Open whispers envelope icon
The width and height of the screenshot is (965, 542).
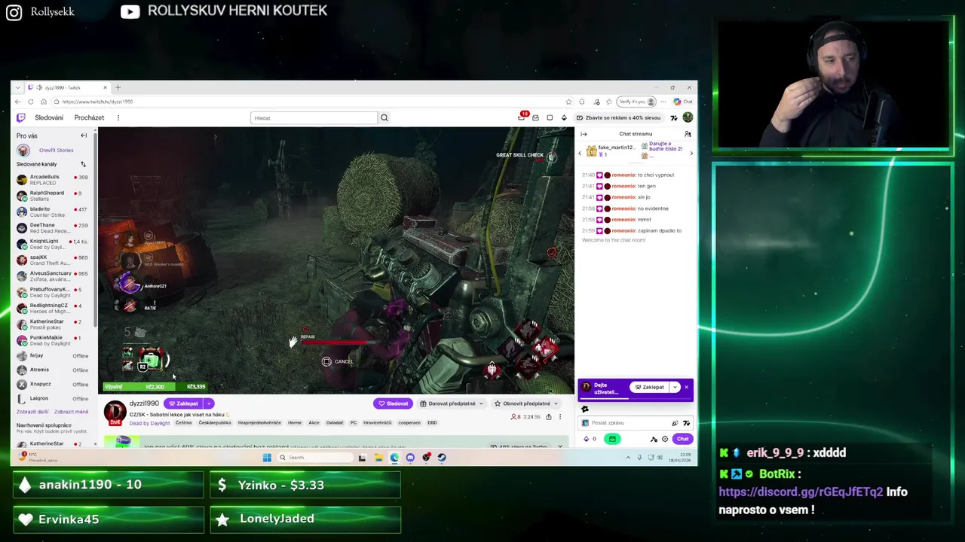[x=535, y=117]
